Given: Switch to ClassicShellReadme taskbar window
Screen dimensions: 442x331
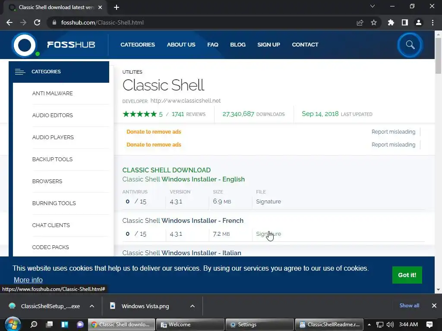Looking at the screenshot, I should (329, 325).
